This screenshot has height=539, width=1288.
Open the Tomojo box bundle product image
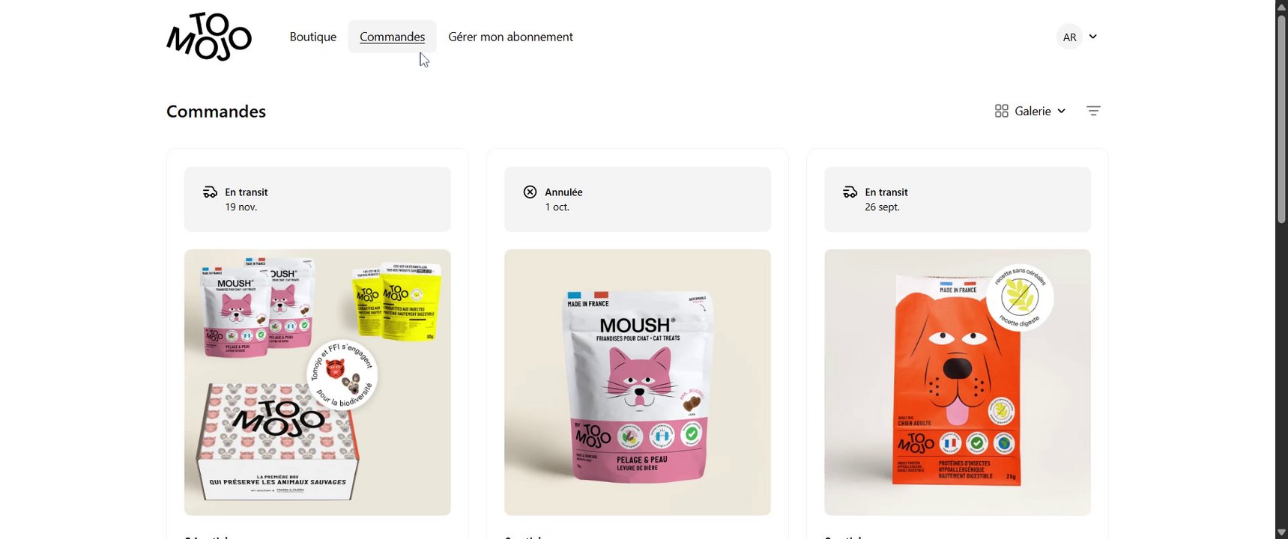coord(318,383)
